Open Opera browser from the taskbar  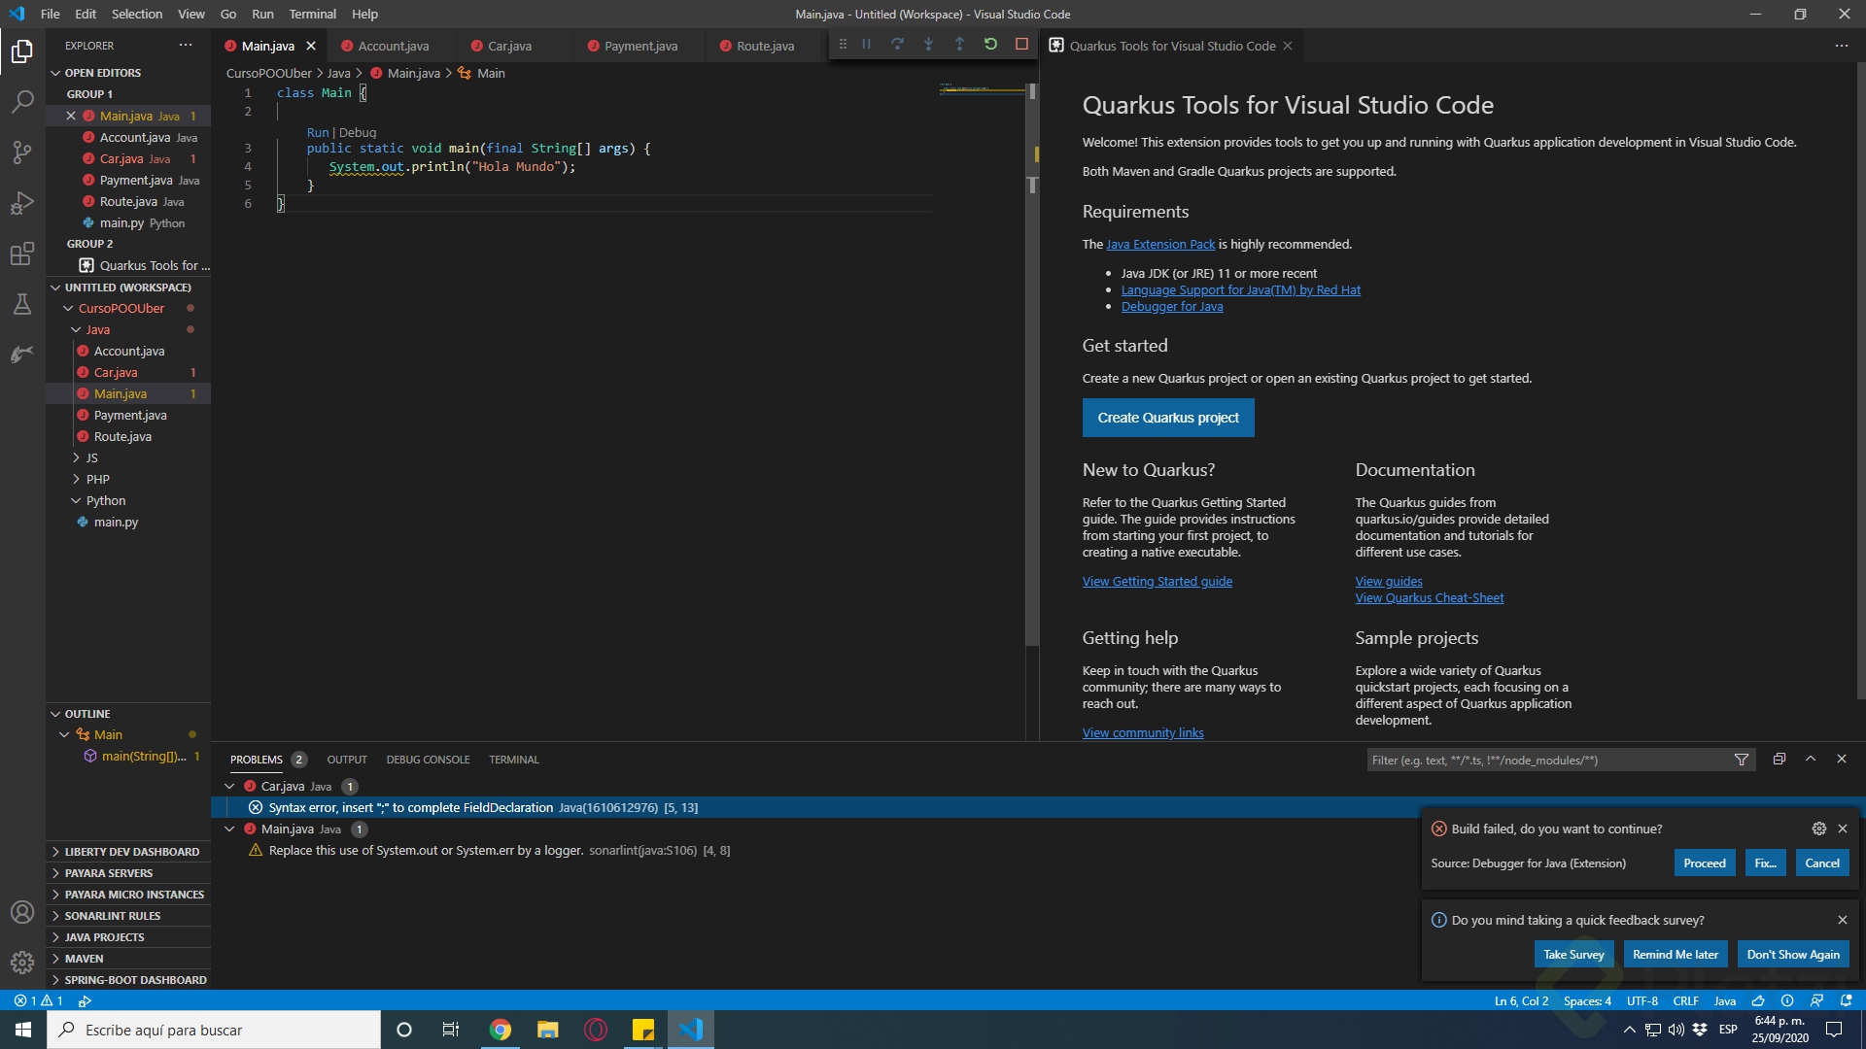(596, 1030)
